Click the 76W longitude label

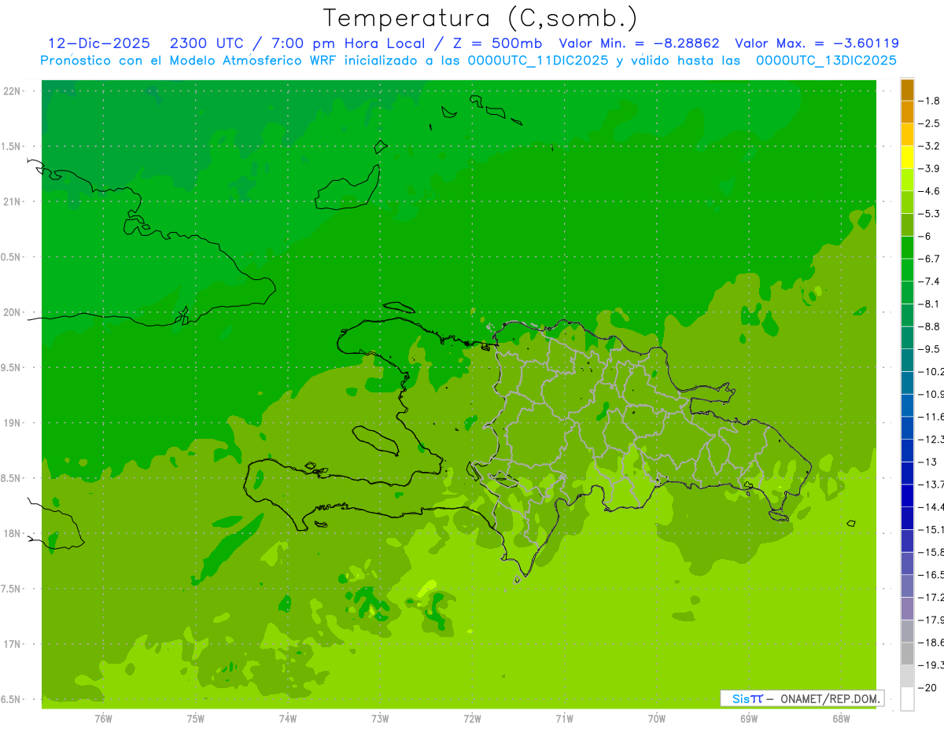pyautogui.click(x=103, y=718)
